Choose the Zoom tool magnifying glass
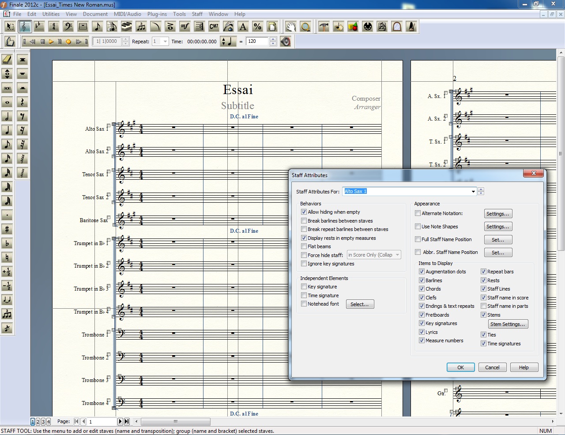 pos(305,27)
